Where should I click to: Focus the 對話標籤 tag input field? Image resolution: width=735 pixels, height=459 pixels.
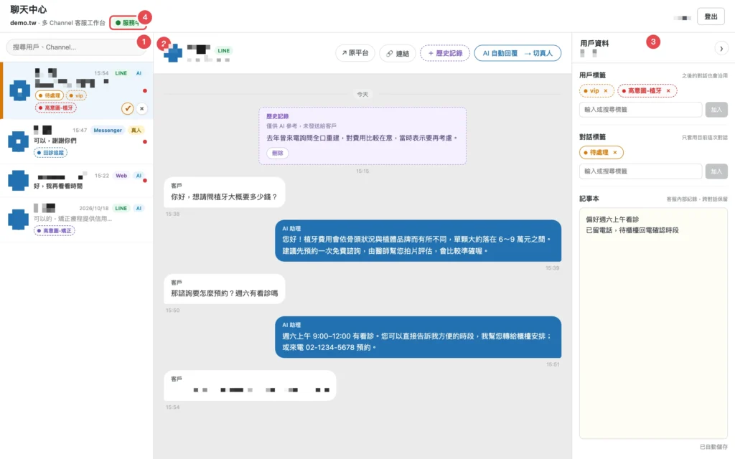640,171
